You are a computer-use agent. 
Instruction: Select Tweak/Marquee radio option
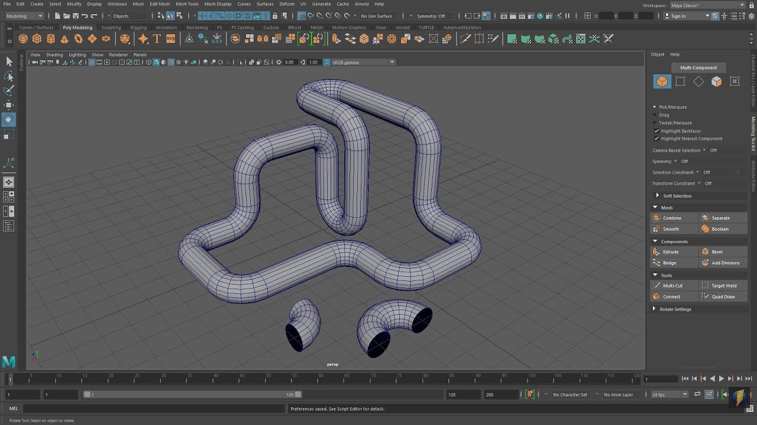pos(655,123)
